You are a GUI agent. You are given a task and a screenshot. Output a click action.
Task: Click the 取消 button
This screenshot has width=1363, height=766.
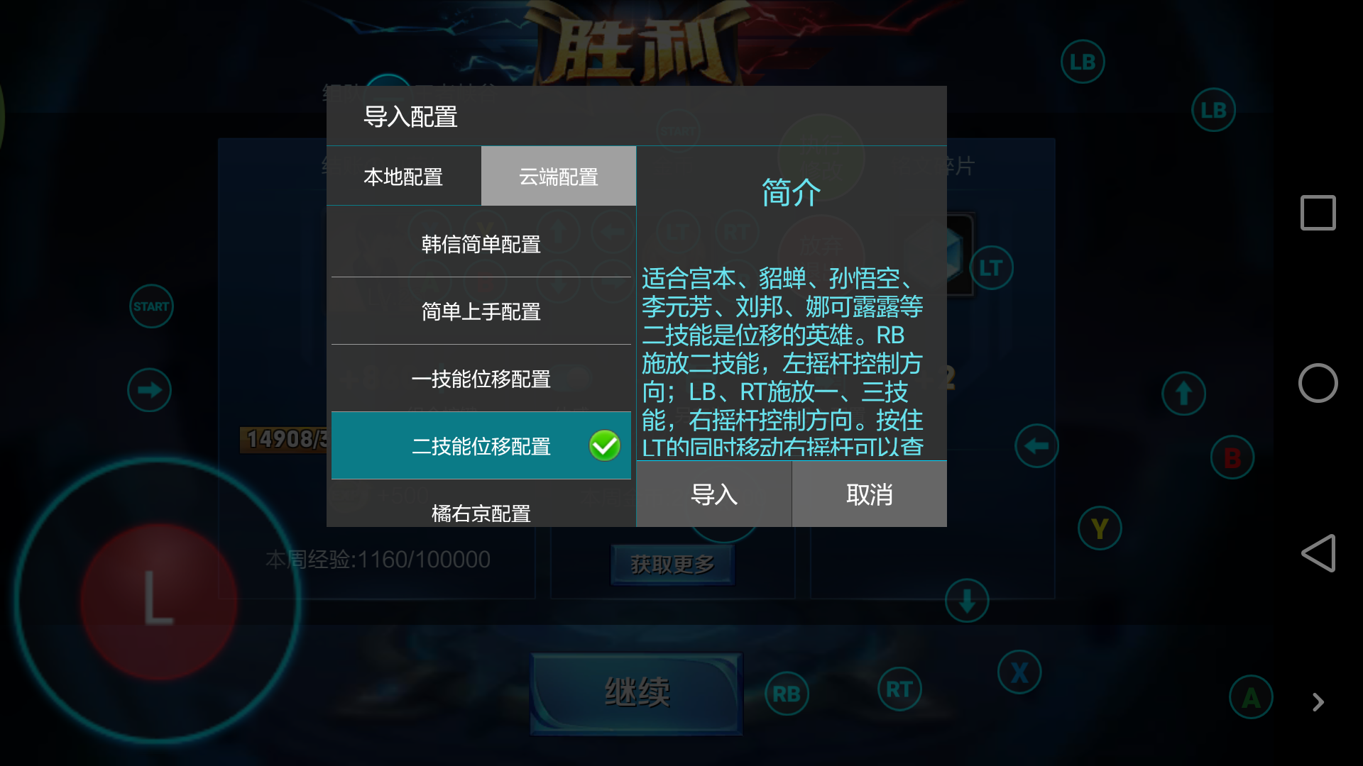pos(870,494)
